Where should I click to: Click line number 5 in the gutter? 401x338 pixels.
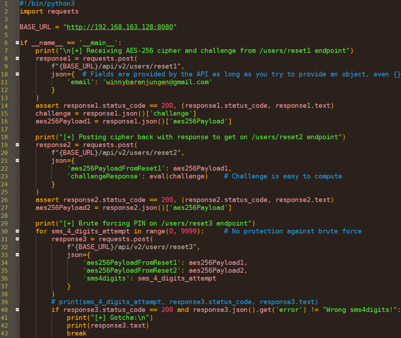pyautogui.click(x=6, y=35)
